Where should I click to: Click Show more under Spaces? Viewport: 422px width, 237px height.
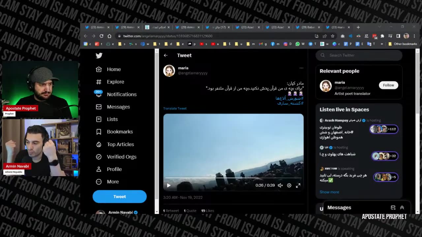pyautogui.click(x=329, y=192)
